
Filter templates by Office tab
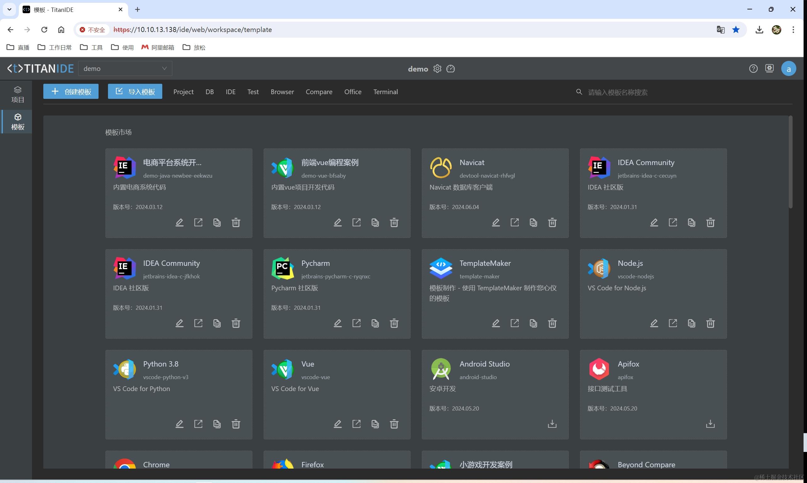pos(353,92)
